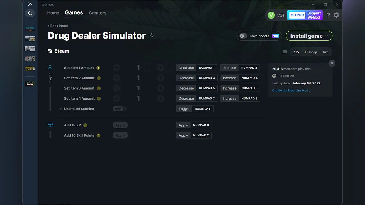The width and height of the screenshot is (365, 205).
Task: Click minus stepper for Set Item 3 Amount
Action: click(116, 88)
